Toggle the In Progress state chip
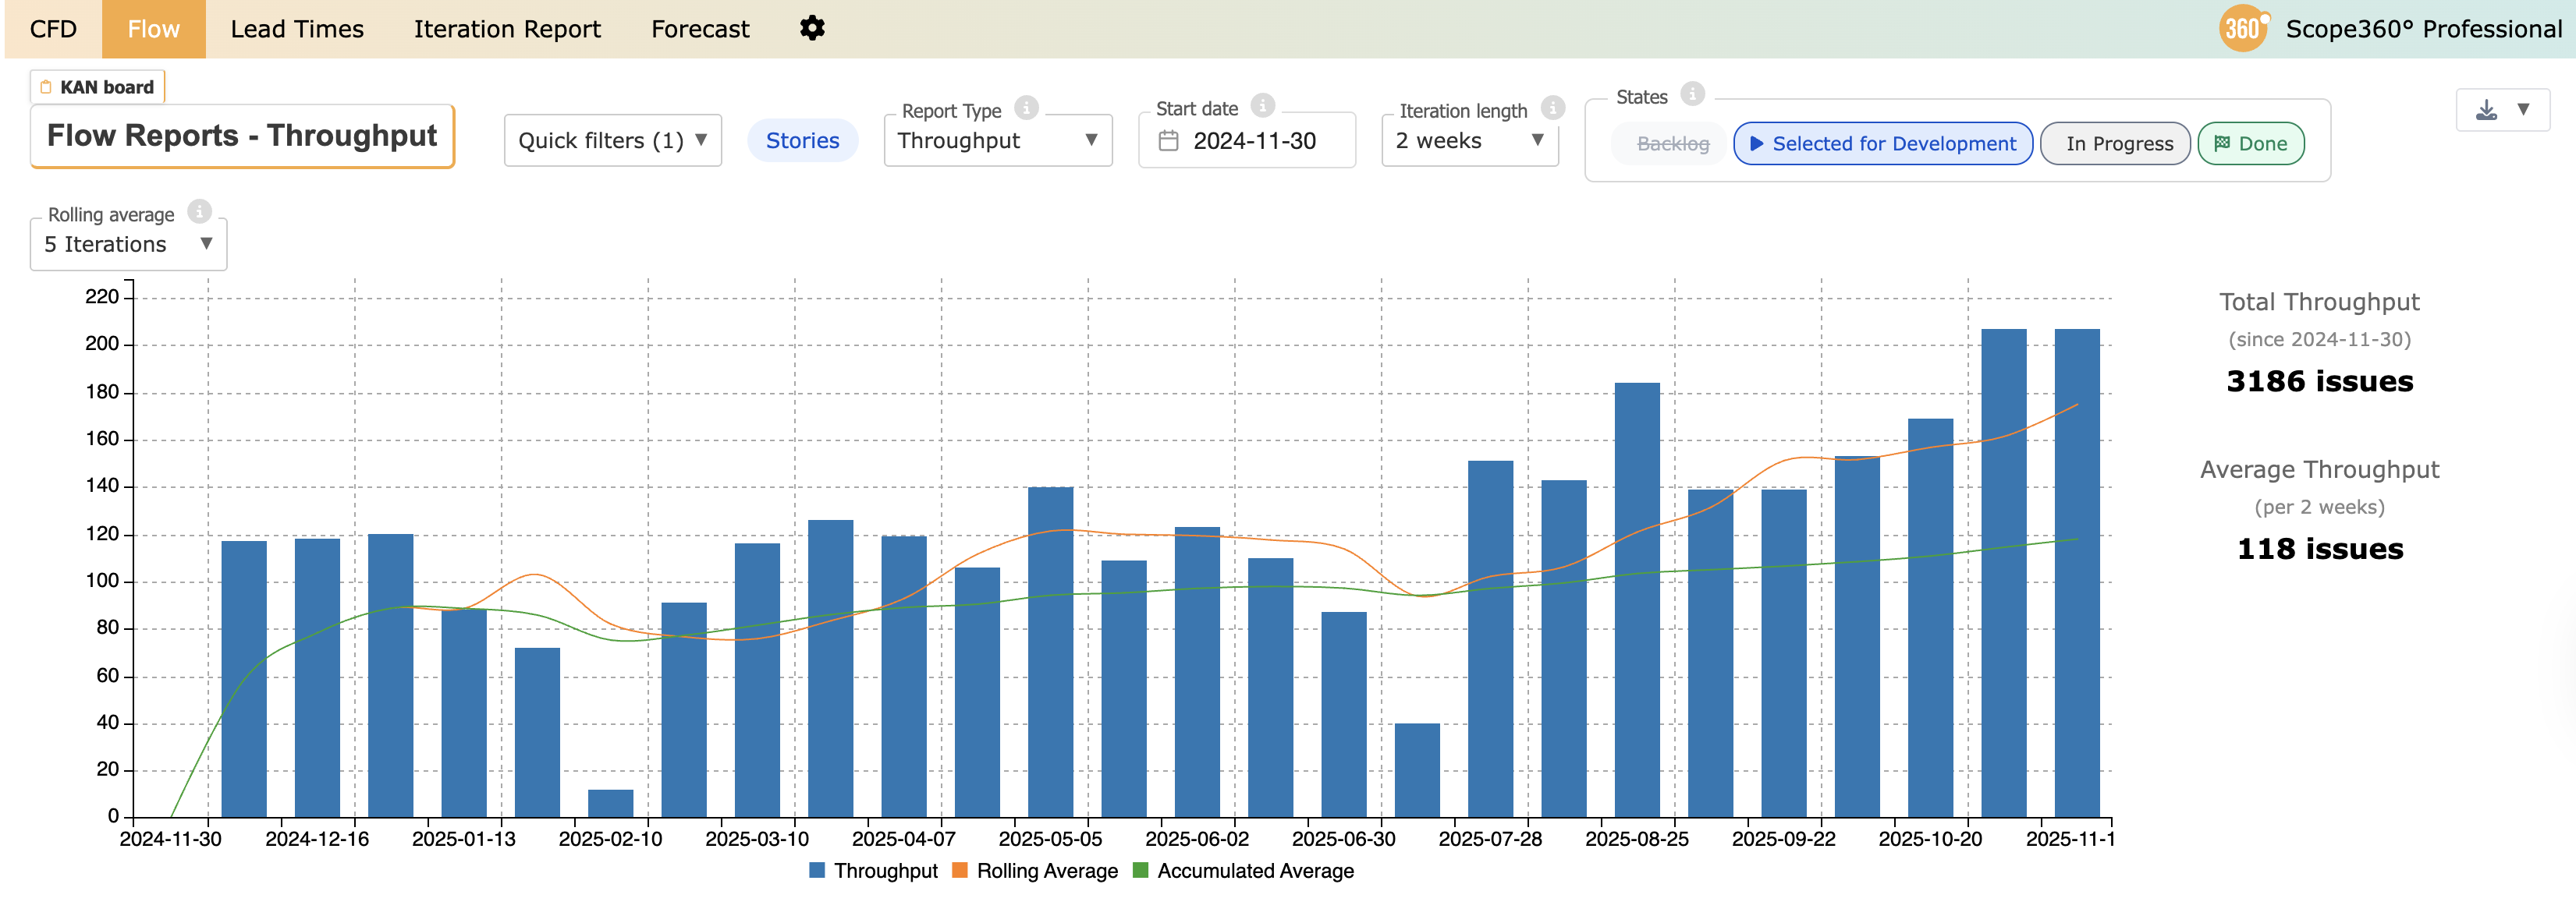This screenshot has width=2576, height=923. [x=2118, y=144]
